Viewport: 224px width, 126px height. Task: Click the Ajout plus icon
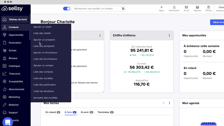(x=162, y=7)
